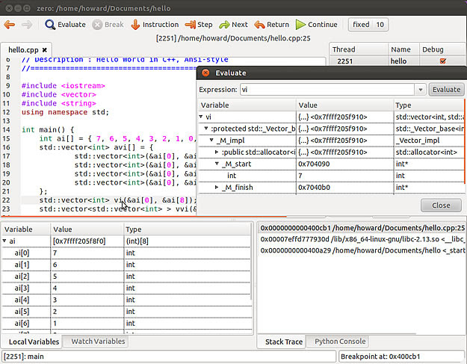
Task: Select the ai[1] variable row
Action: click(x=126, y=265)
